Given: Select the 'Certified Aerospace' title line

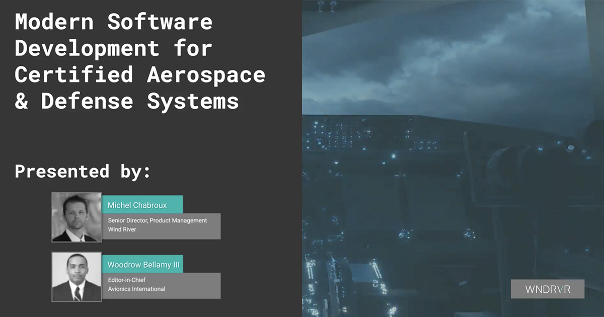Looking at the screenshot, I should (141, 74).
